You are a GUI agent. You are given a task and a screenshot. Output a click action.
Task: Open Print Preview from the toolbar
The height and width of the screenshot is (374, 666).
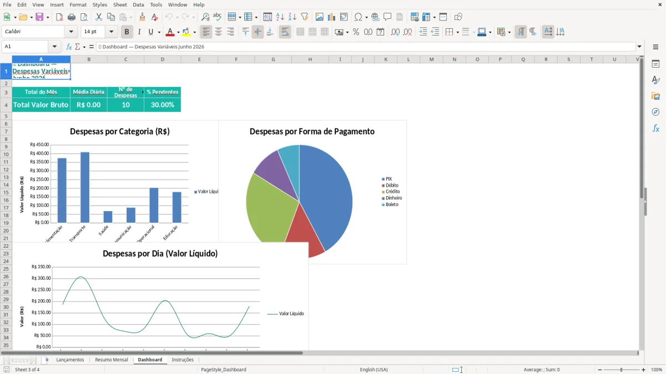pos(84,17)
